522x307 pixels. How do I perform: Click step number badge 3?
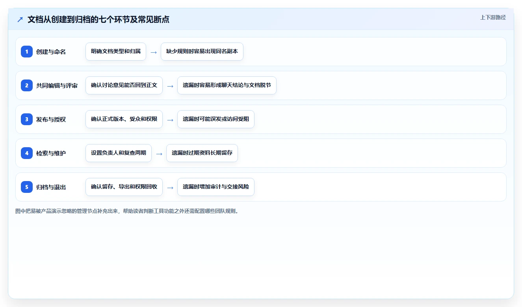point(27,119)
